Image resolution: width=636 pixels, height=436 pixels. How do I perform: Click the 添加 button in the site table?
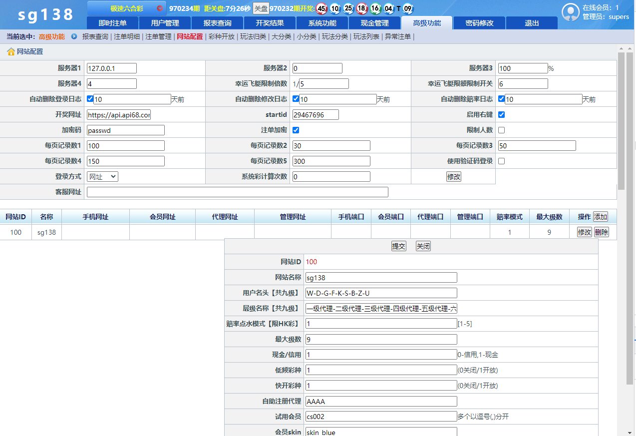(601, 217)
